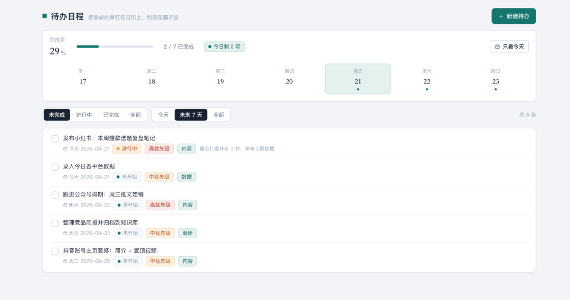Open task 跟进公众号排期：周三推文定稿
The height and width of the screenshot is (300, 570).
pyautogui.click(x=103, y=194)
